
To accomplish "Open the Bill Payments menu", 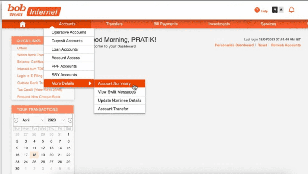I will (x=165, y=24).
